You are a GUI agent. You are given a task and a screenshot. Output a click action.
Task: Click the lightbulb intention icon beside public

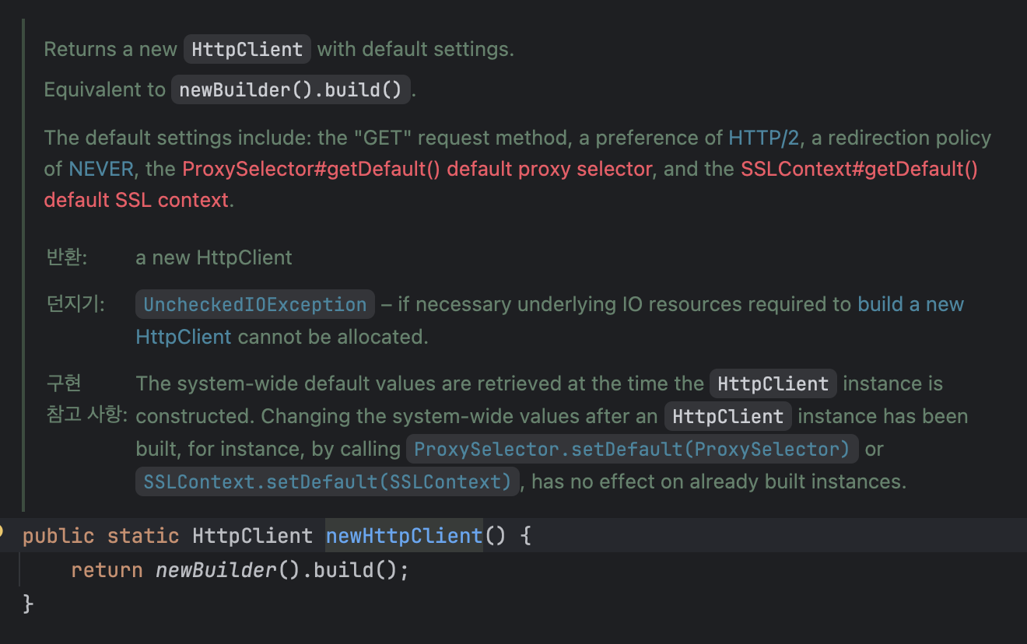(2, 533)
